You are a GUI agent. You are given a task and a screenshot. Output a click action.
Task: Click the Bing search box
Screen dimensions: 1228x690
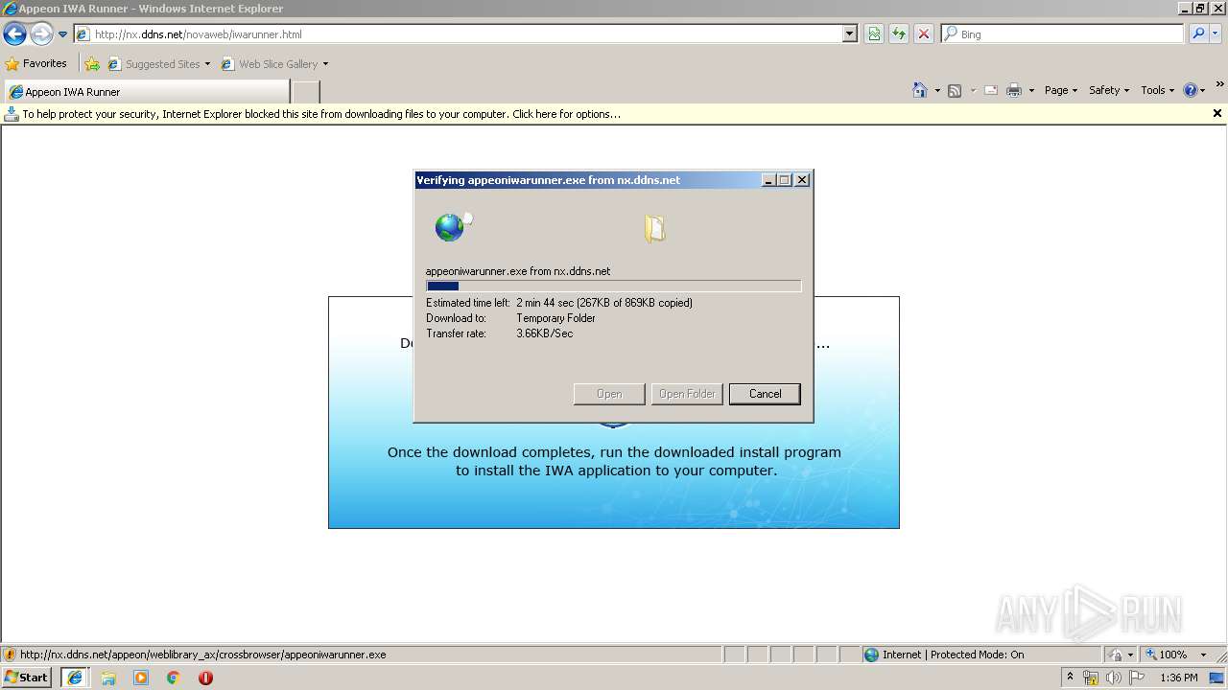pyautogui.click(x=1063, y=34)
